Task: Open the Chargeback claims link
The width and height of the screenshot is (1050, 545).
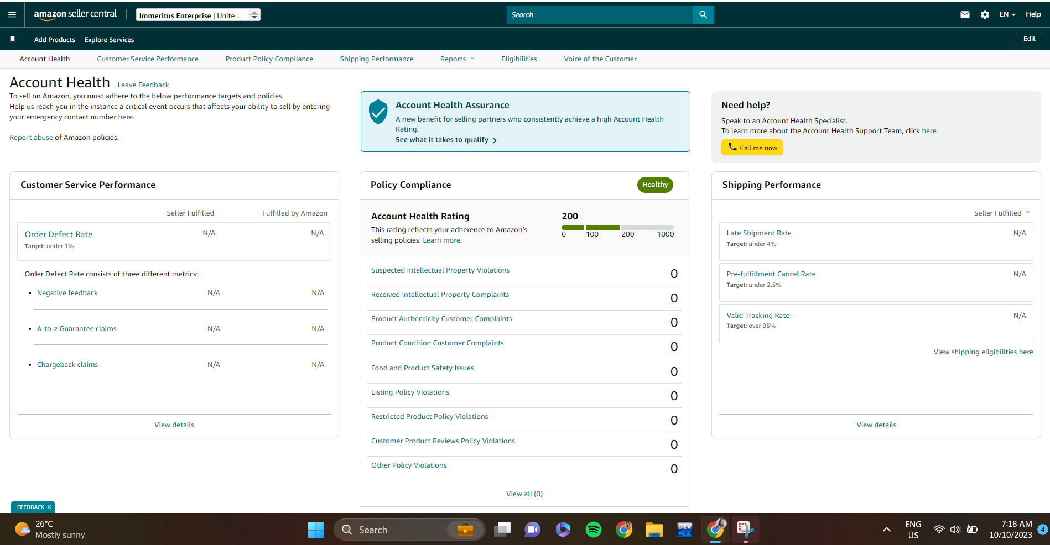Action: 67,365
